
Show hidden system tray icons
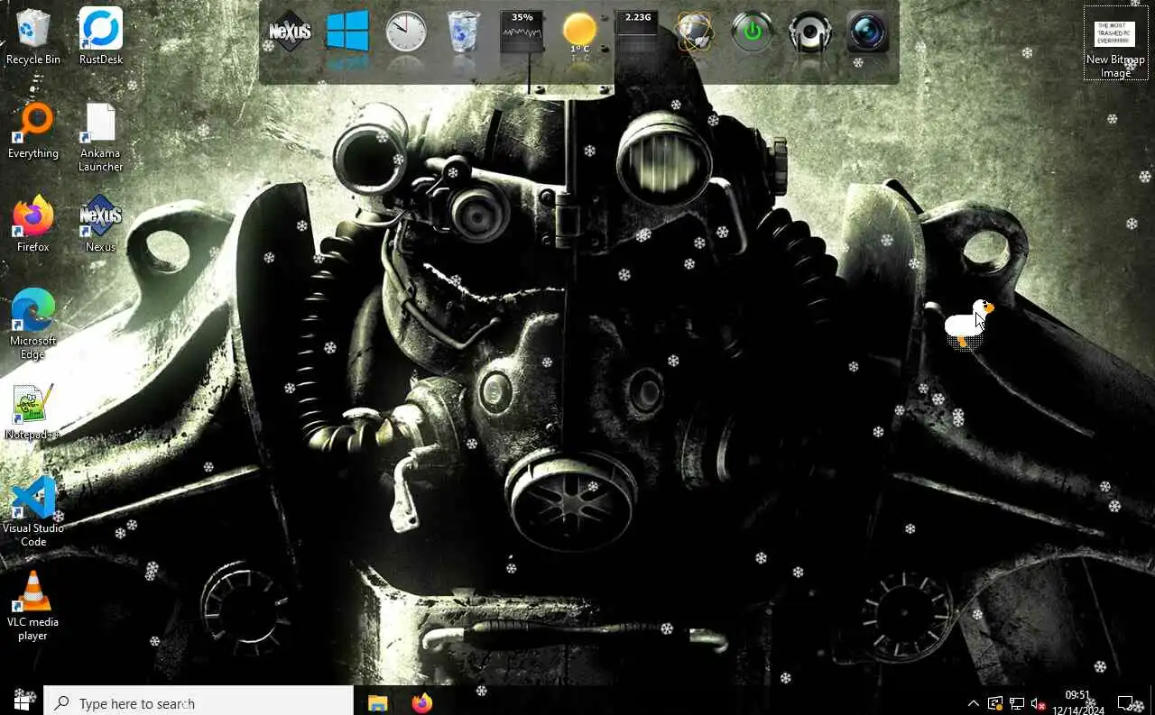pyautogui.click(x=973, y=703)
